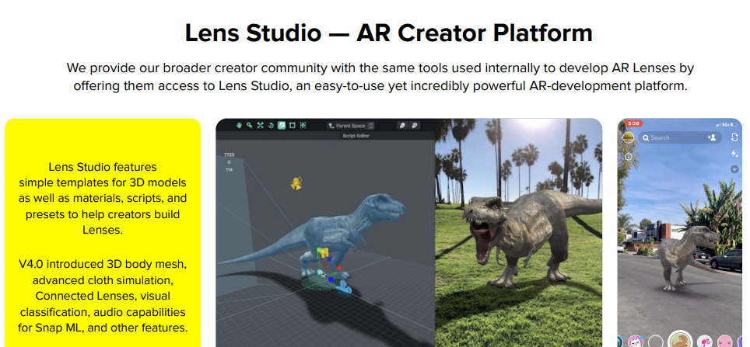Image resolution: width=750 pixels, height=347 pixels.
Task: Click the 114 value in viewport stats
Action: coord(229,170)
